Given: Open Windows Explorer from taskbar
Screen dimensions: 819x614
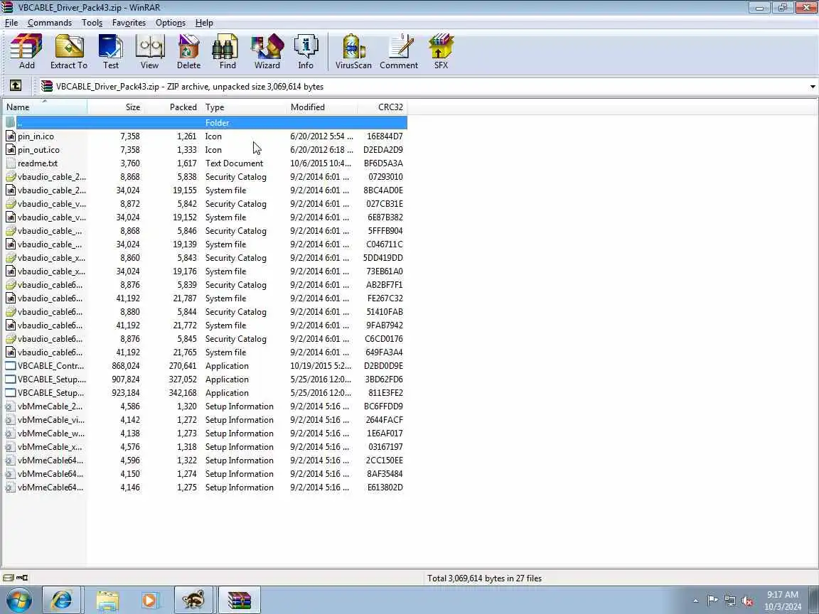Looking at the screenshot, I should (x=107, y=600).
